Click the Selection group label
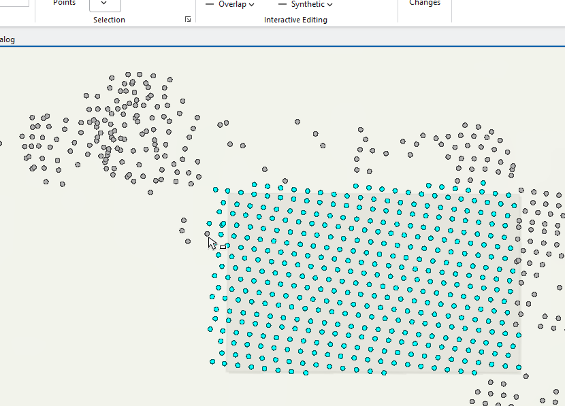Image resolution: width=565 pixels, height=406 pixels. (x=109, y=20)
